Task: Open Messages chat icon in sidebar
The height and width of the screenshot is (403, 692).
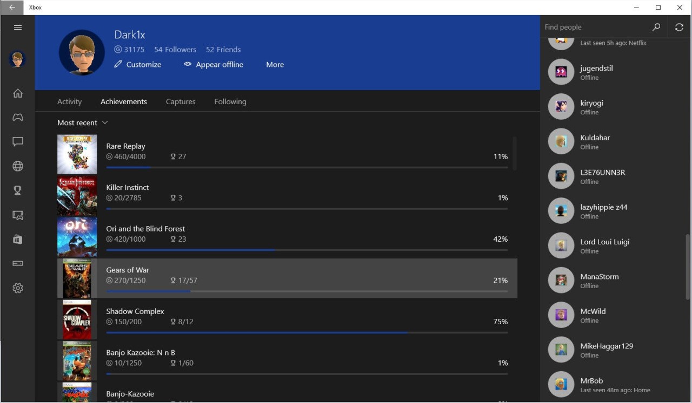Action: coord(17,142)
